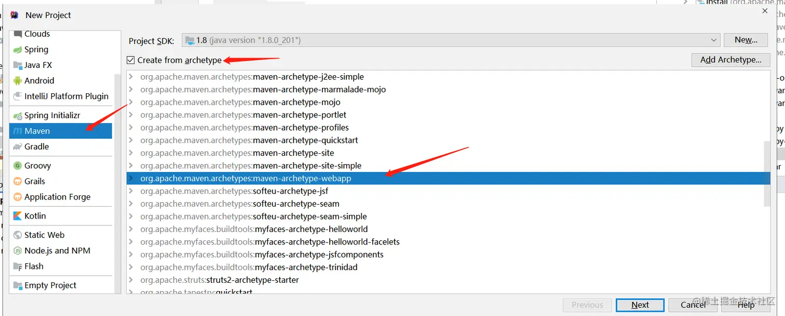Viewport: 785px width, 316px height.
Task: Select Static Web project type
Action: 61,235
